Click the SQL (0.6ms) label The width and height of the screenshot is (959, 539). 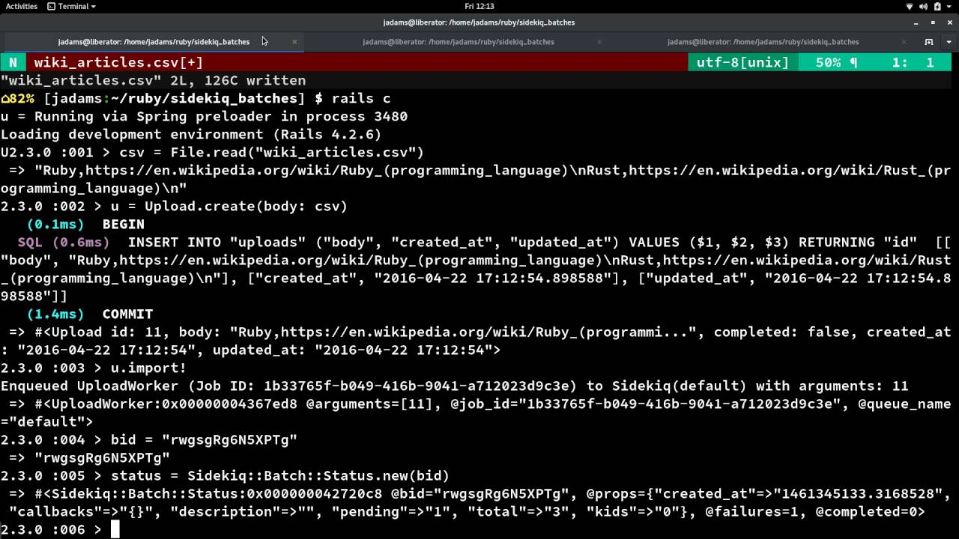coord(64,243)
